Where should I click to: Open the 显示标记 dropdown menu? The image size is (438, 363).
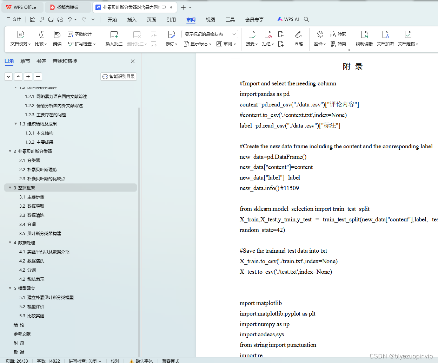tap(198, 44)
